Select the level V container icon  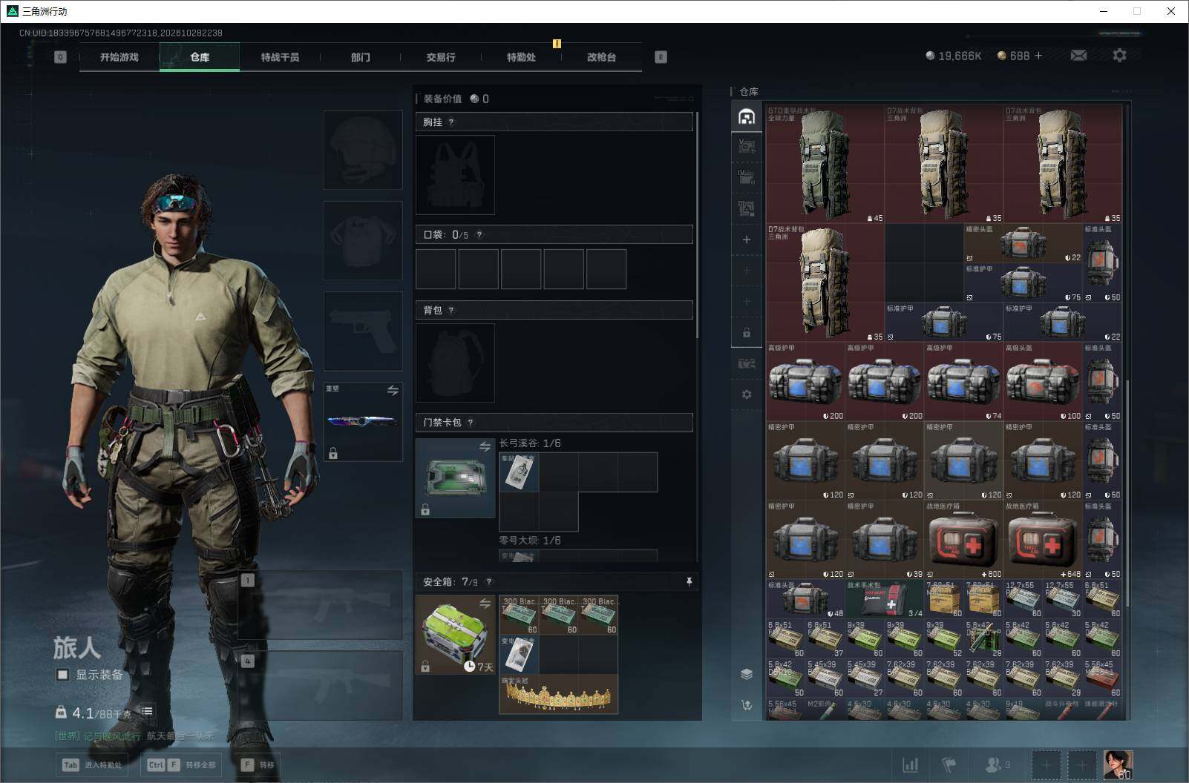(x=747, y=146)
